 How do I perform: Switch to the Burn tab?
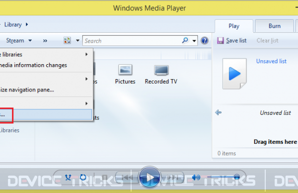coord(275,26)
